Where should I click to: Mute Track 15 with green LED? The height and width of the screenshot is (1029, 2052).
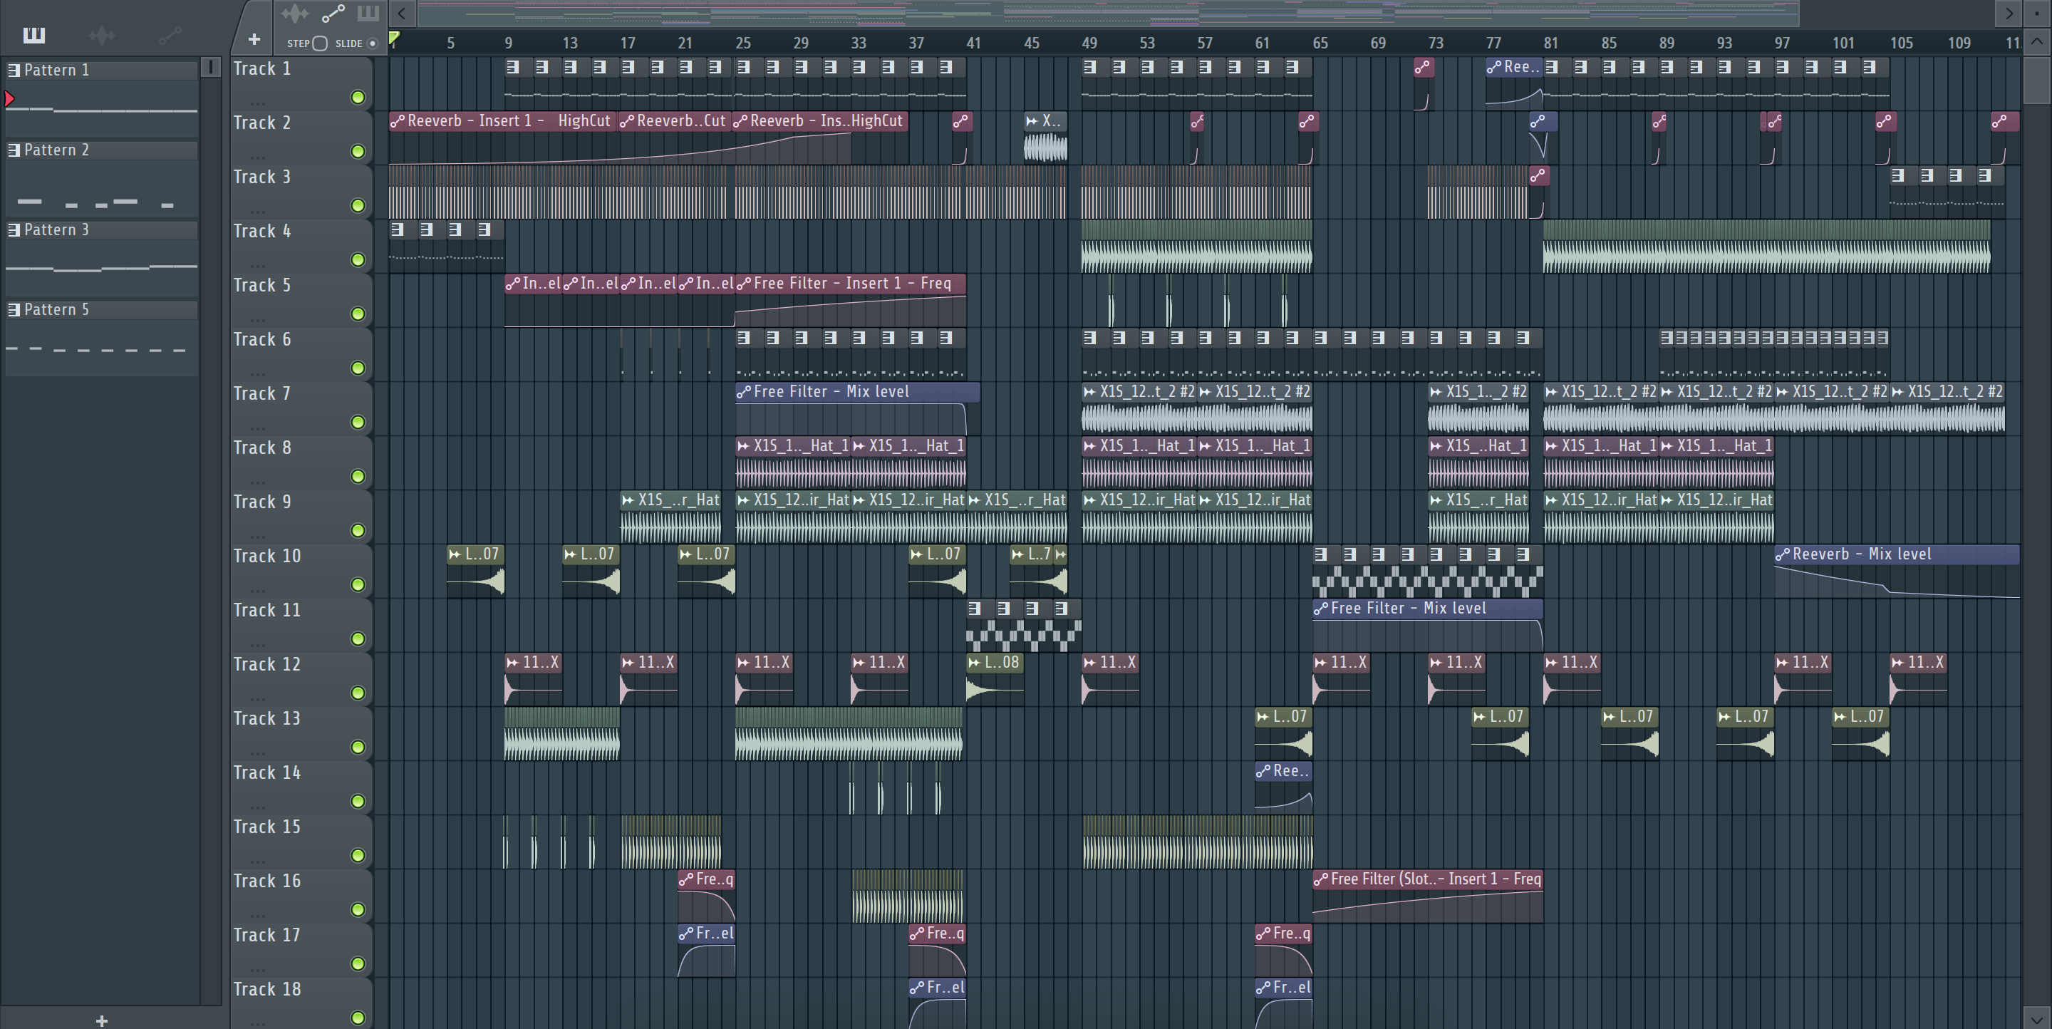click(358, 855)
